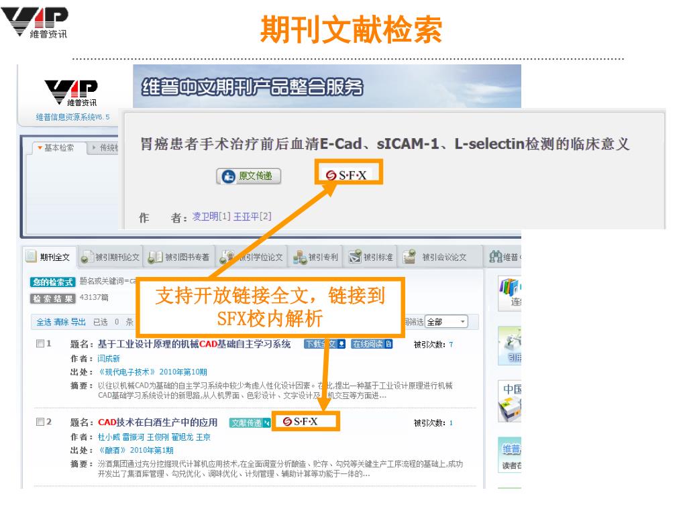Screen dimensions: 687x515
Task: Click the VIP 维普资讯 site logo
Action: coord(71,93)
